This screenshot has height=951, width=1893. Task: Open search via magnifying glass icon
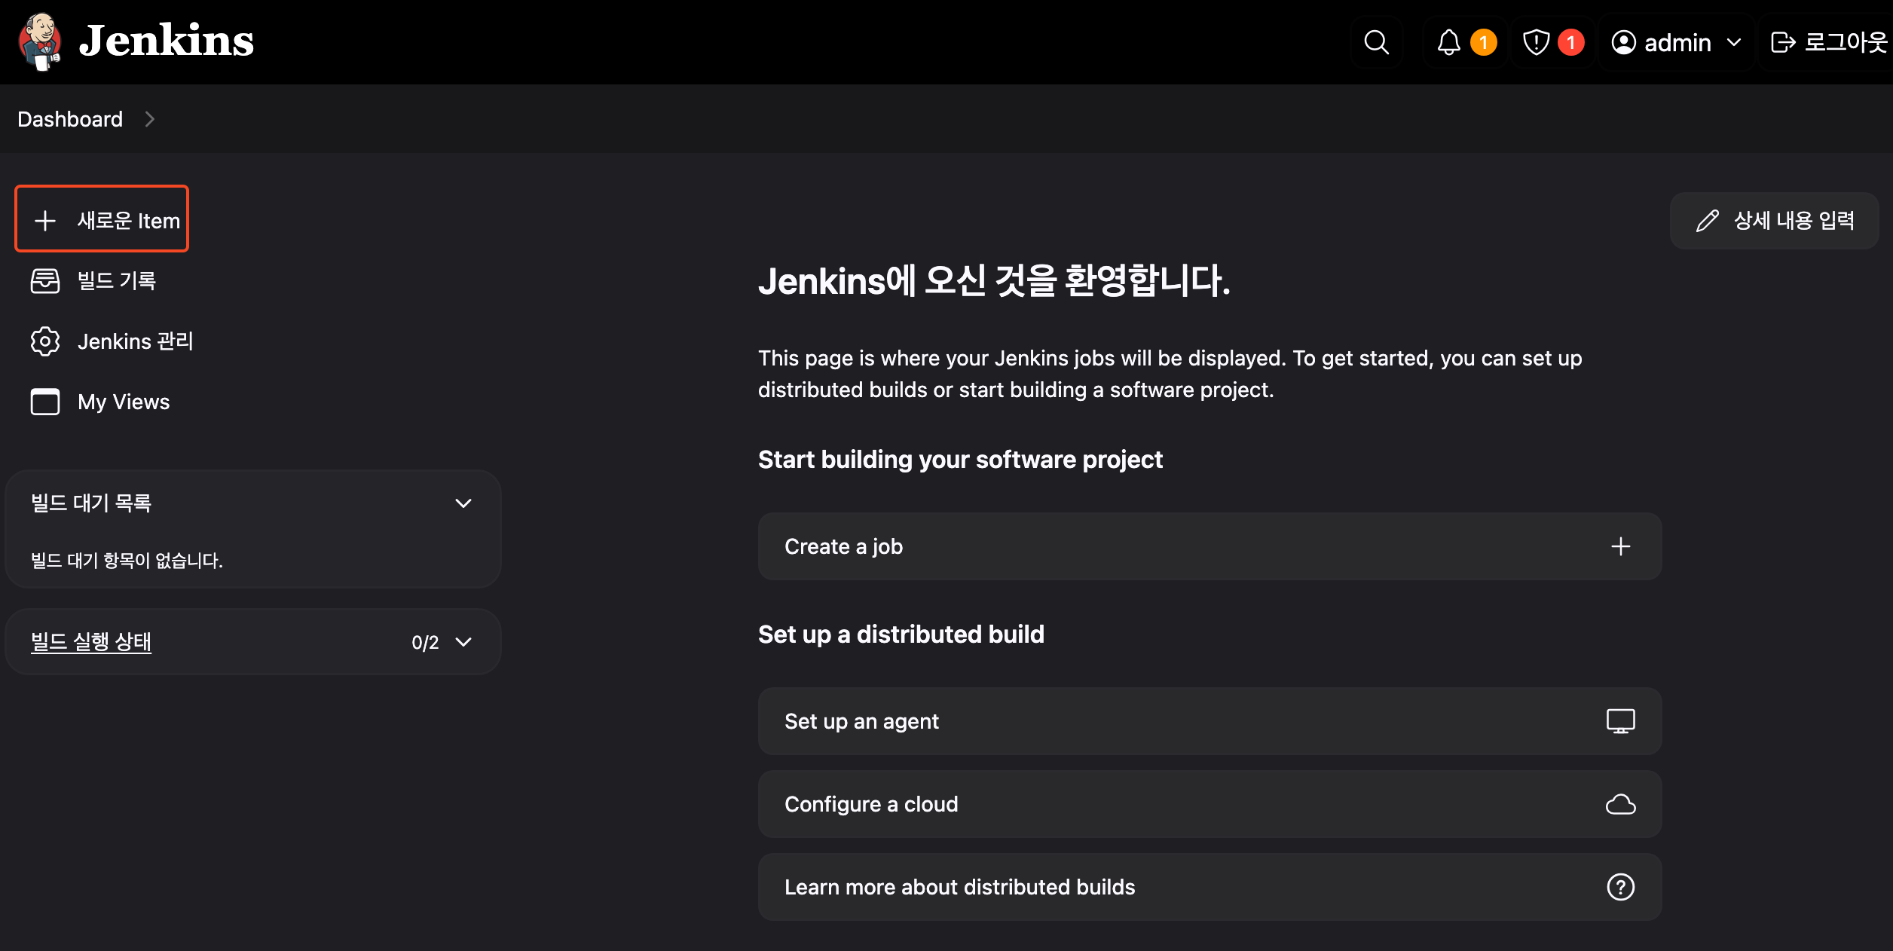[1376, 42]
